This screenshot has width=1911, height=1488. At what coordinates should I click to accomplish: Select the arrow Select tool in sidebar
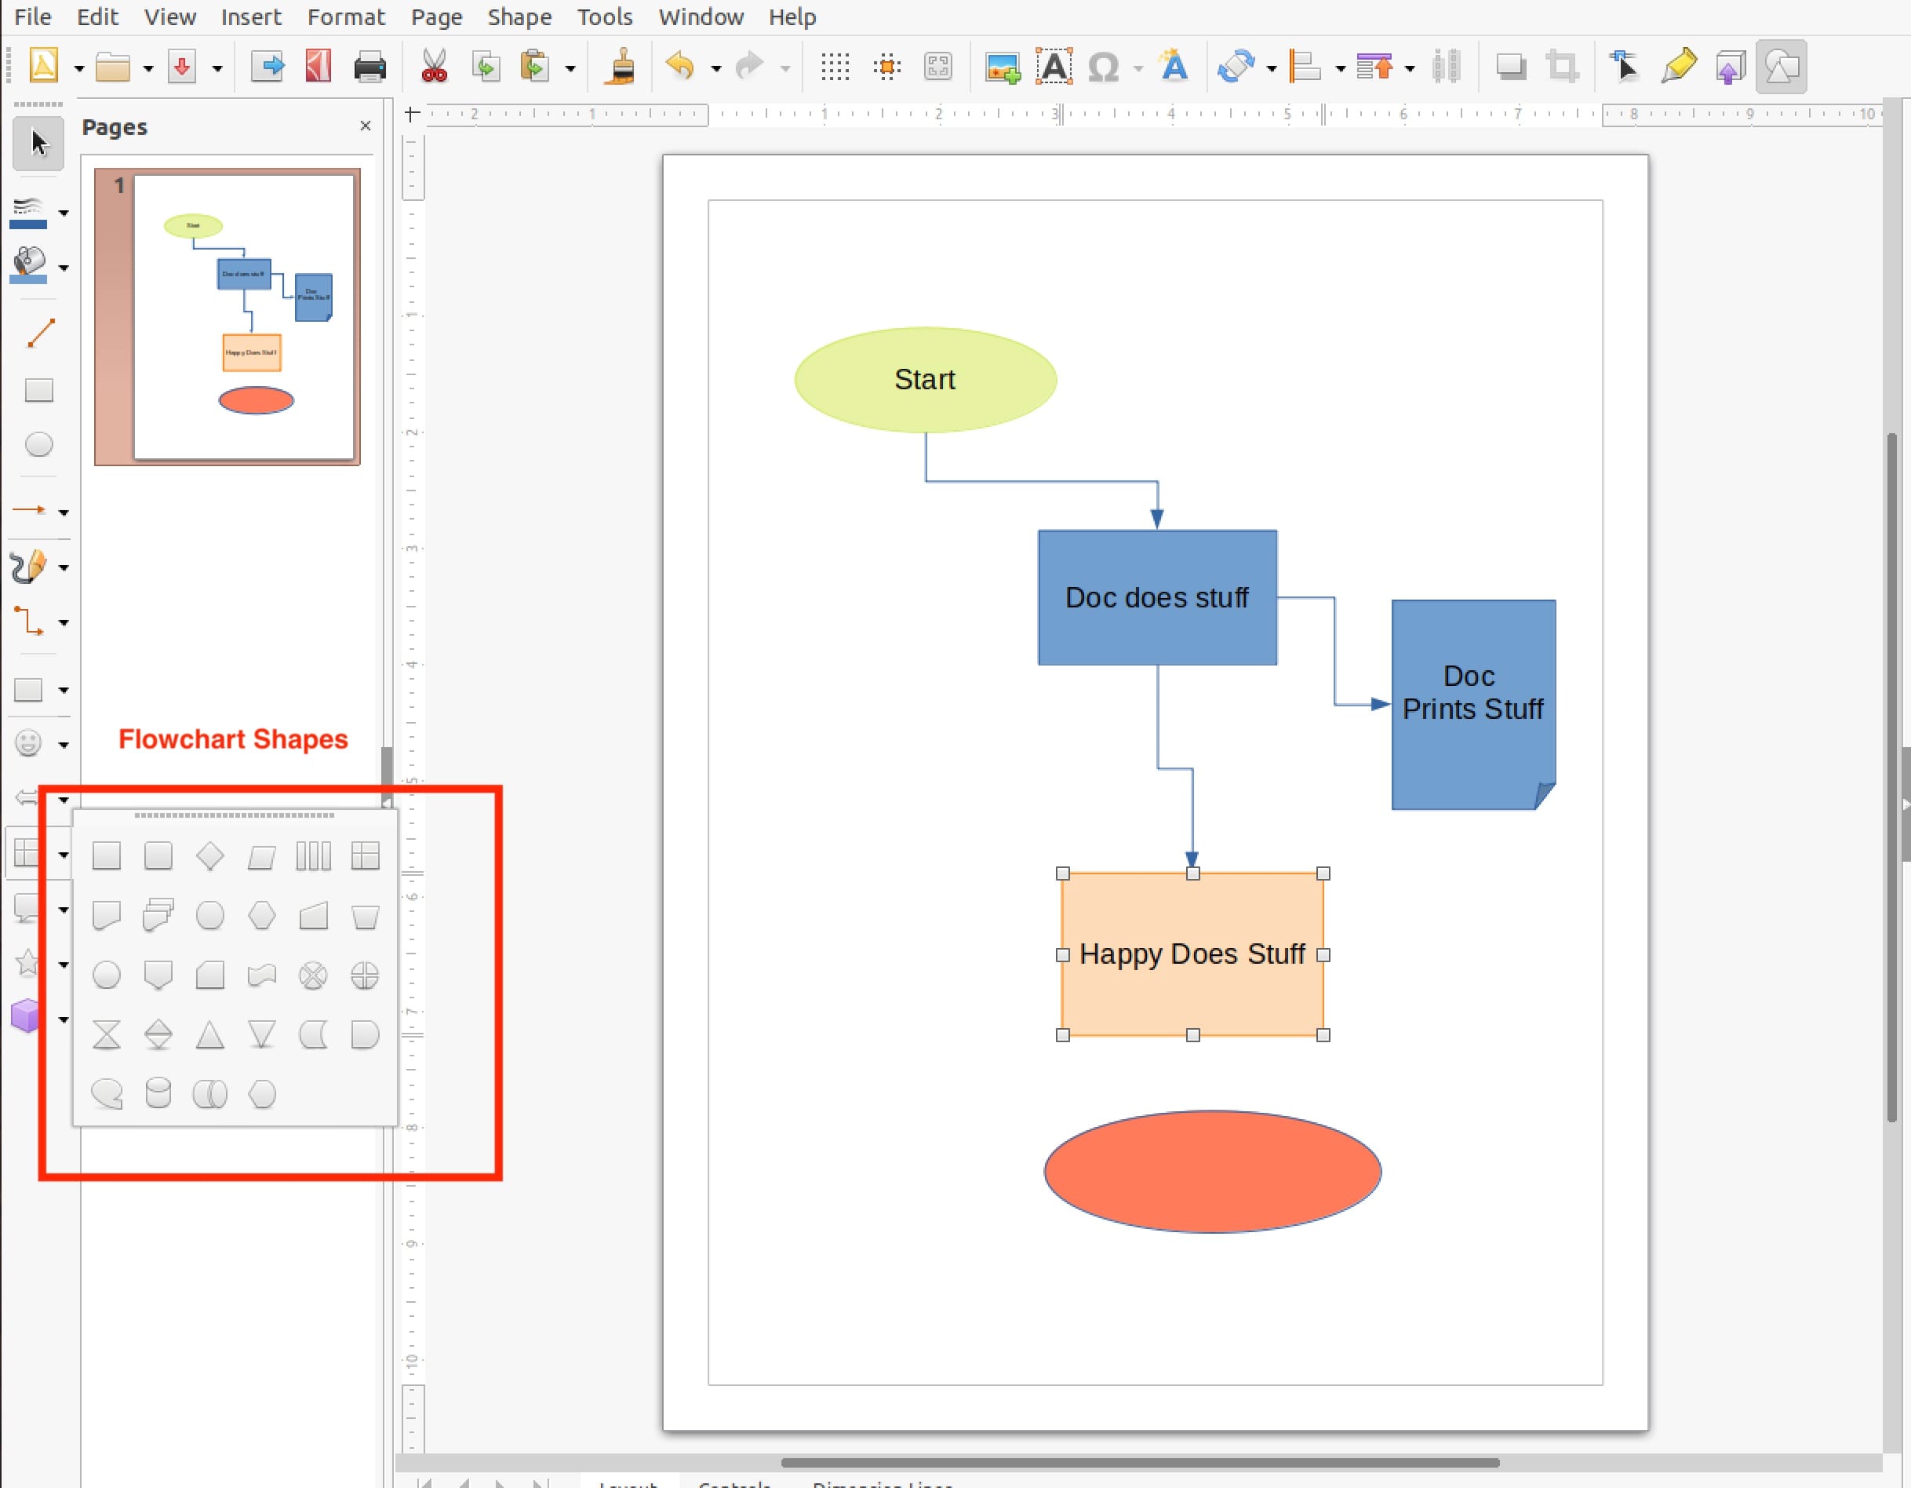coord(38,143)
